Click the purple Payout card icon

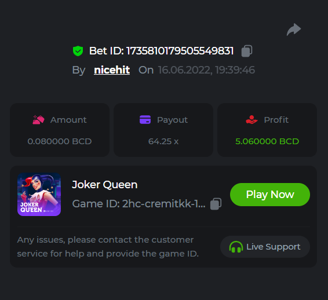pos(145,119)
